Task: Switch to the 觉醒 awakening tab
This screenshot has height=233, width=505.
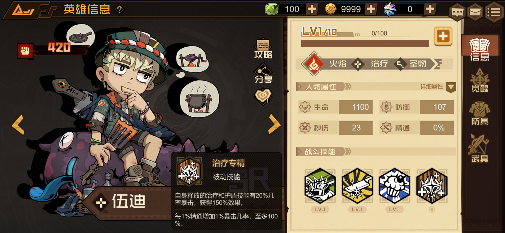Action: [480, 81]
